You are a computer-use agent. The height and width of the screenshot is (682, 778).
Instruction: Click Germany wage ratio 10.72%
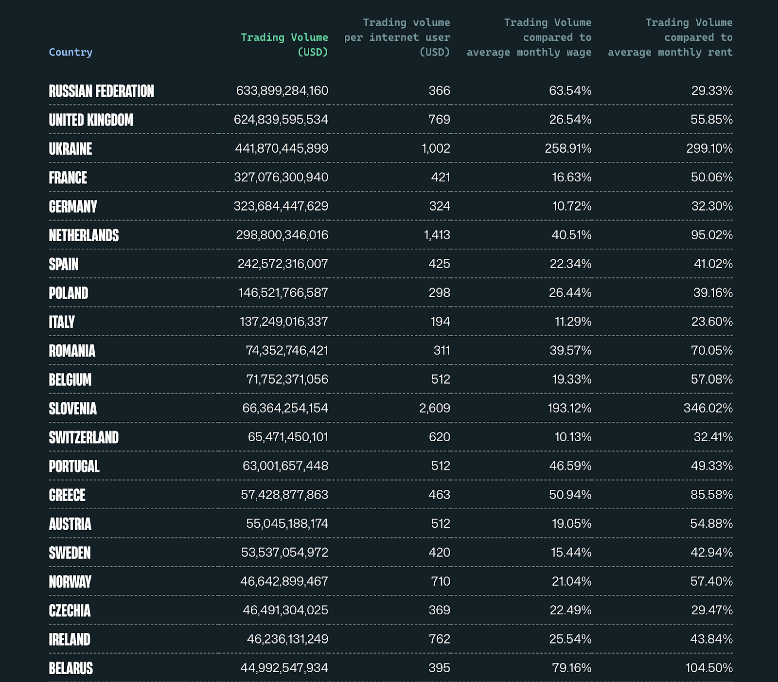pyautogui.click(x=572, y=206)
